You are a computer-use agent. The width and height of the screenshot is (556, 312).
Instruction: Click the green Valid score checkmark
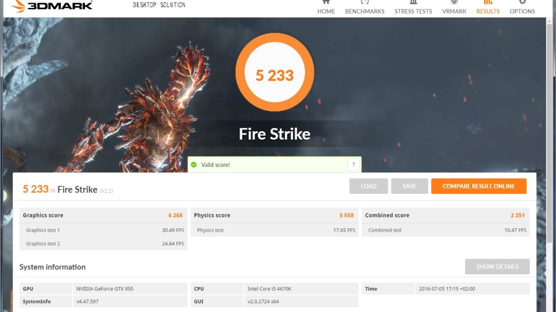pyautogui.click(x=194, y=165)
